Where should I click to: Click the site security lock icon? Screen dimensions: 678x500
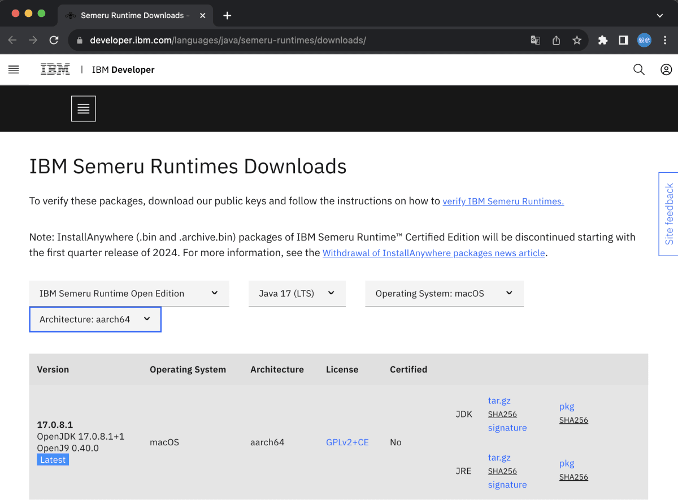(79, 40)
